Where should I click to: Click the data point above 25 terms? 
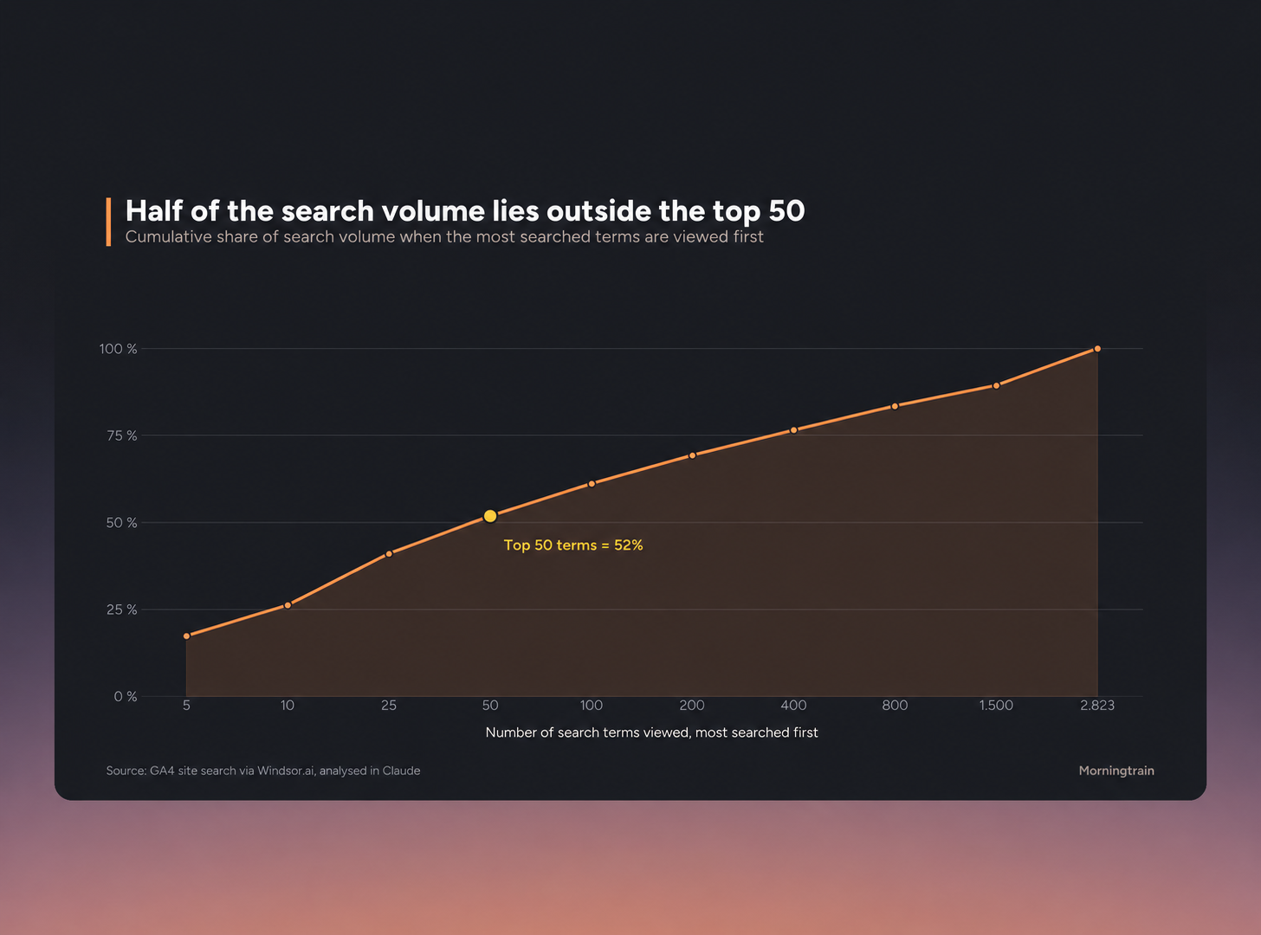(389, 553)
